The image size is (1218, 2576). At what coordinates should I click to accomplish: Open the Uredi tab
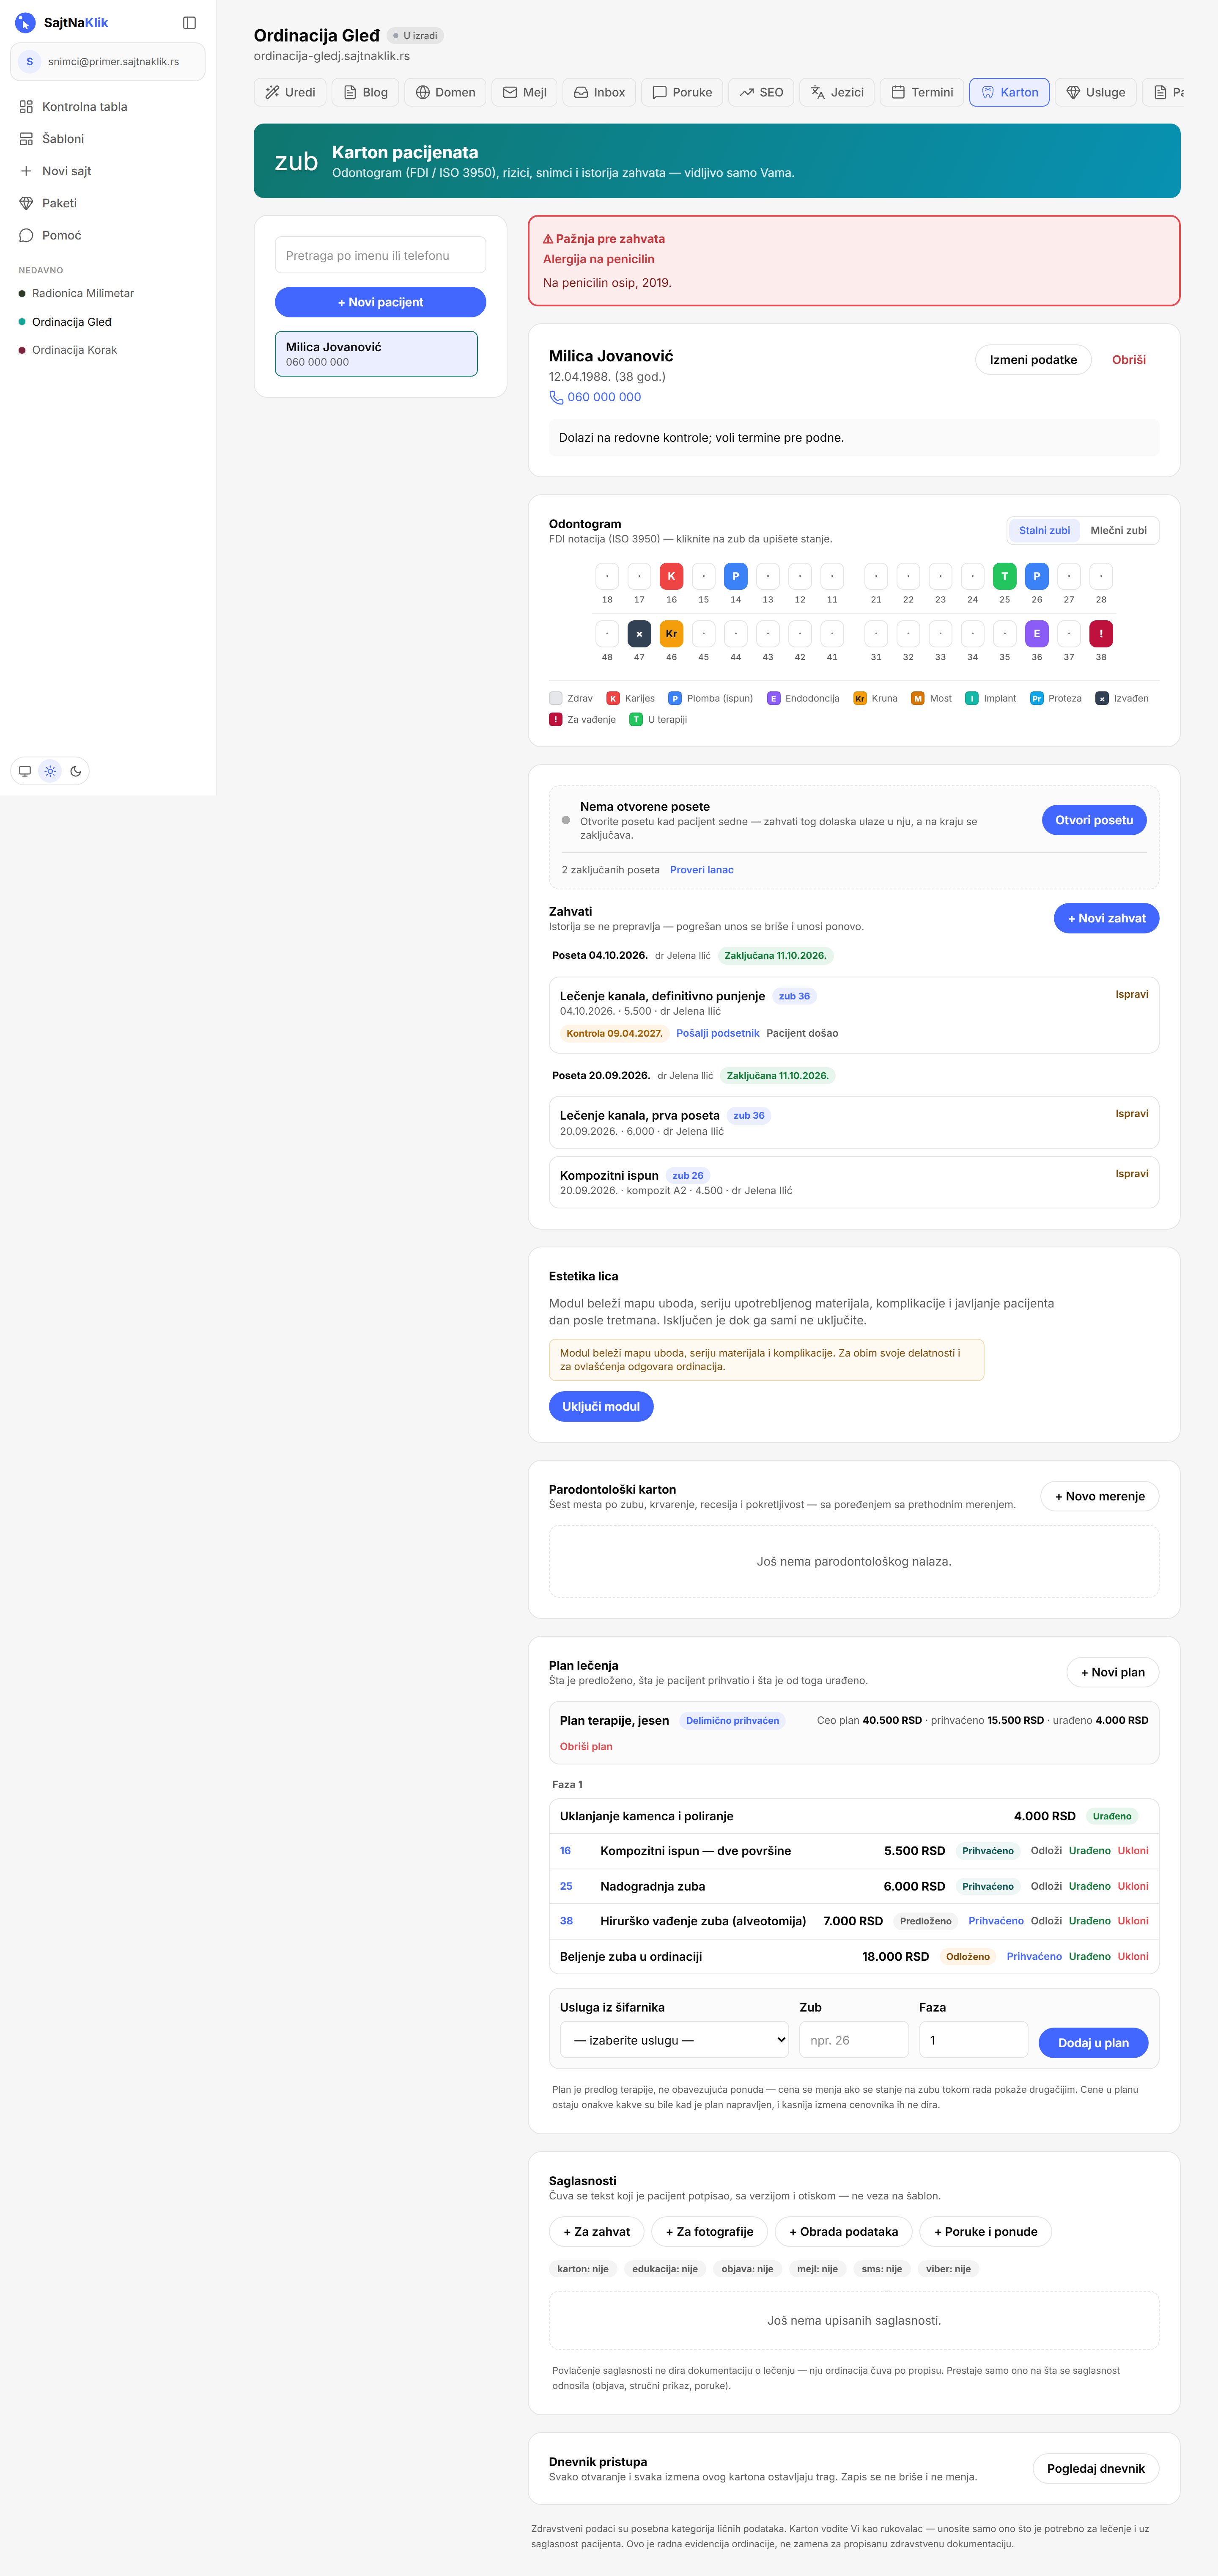tap(290, 92)
